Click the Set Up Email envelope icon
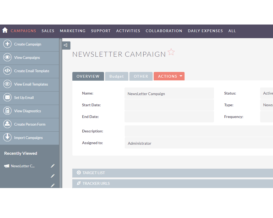The image size is (273, 218). [x=7, y=98]
